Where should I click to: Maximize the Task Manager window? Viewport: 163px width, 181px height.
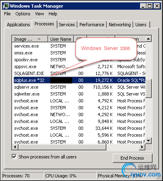(x=149, y=6)
